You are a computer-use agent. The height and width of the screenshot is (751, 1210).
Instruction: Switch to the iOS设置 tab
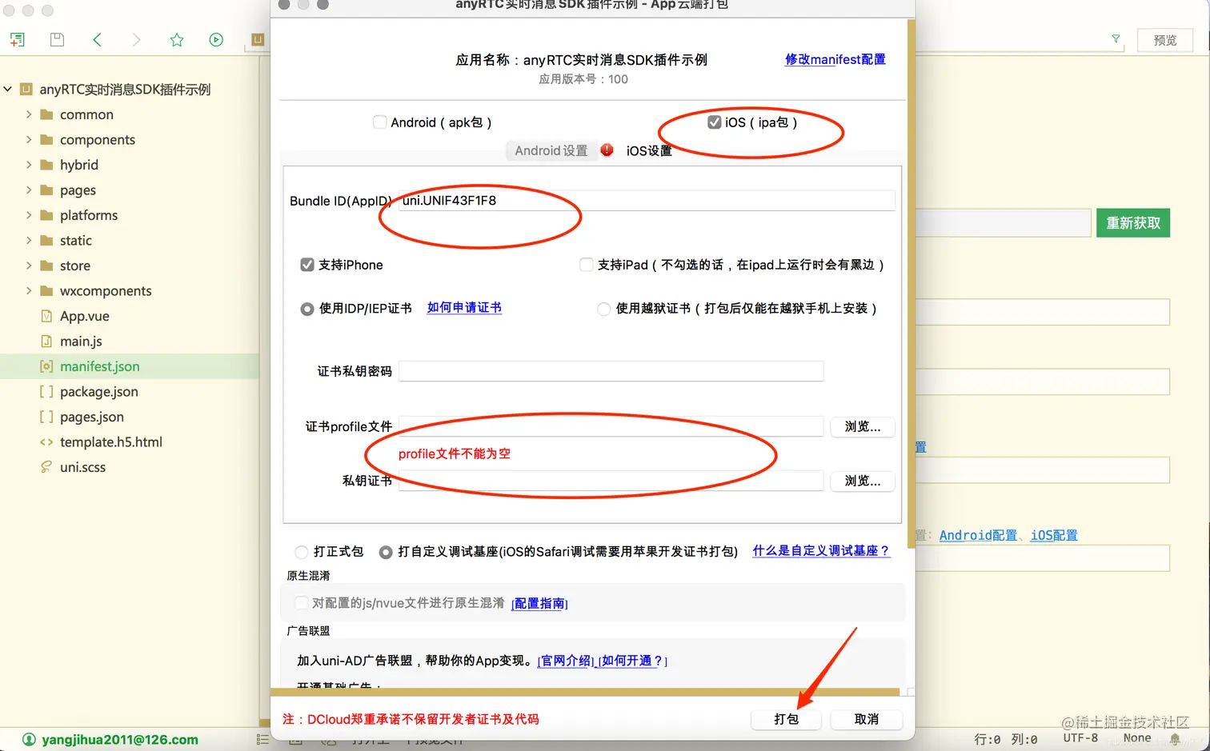pos(649,150)
